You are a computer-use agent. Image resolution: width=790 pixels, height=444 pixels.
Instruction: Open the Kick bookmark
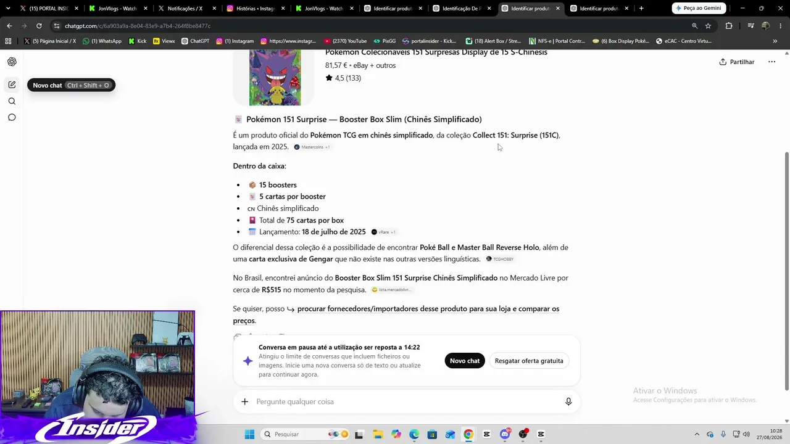[x=138, y=41]
